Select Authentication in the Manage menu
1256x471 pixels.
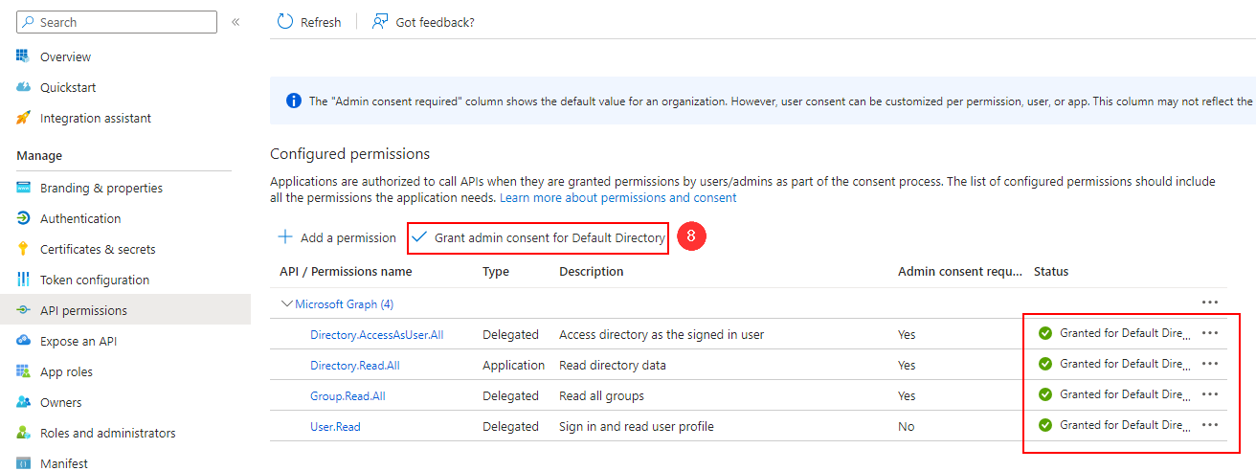pyautogui.click(x=80, y=218)
